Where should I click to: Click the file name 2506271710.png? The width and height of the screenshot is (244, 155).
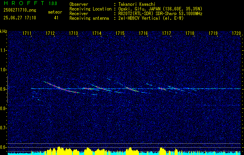point(20,10)
